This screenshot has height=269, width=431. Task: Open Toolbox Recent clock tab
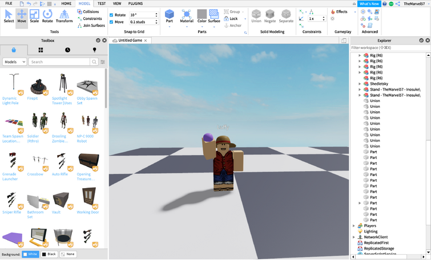(x=67, y=50)
